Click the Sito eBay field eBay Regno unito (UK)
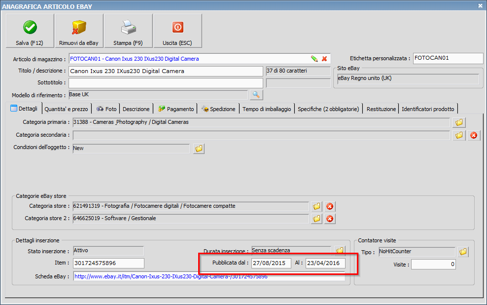 [408, 78]
